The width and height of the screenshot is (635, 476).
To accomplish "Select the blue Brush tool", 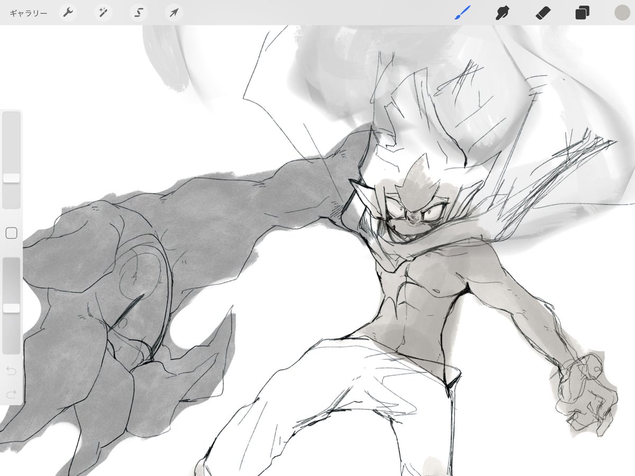I will click(462, 13).
